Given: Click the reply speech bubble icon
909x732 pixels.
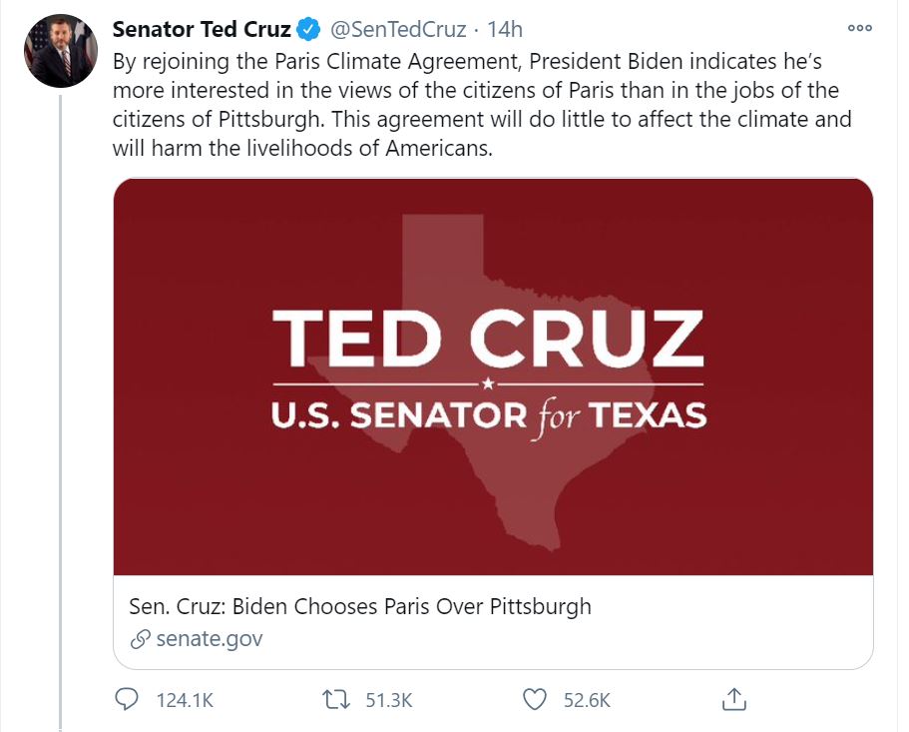Looking at the screenshot, I should point(127,700).
